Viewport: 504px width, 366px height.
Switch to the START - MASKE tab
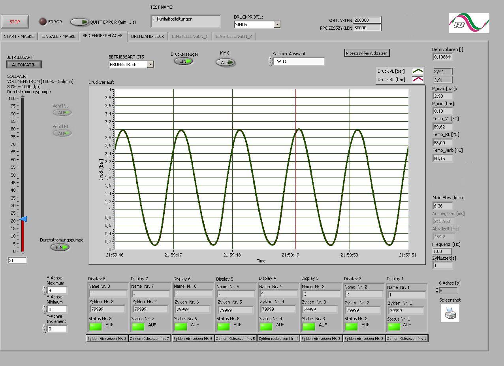[x=19, y=36]
